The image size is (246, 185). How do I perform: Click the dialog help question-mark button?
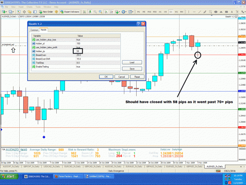click(139, 24)
